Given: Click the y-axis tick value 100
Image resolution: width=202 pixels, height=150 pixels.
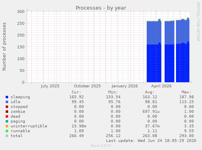Looking at the screenshot, I should click(21, 59).
